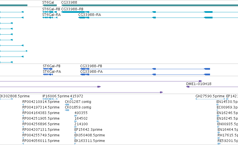
Task: Click the IP16006.5prime EST label
Action: click(56, 96)
